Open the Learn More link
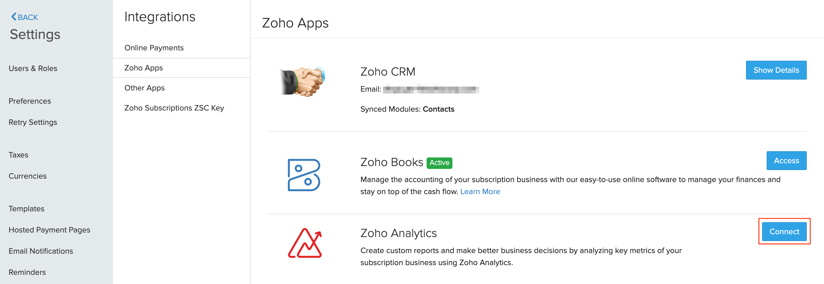Viewport: 824px width, 284px height. pos(480,191)
